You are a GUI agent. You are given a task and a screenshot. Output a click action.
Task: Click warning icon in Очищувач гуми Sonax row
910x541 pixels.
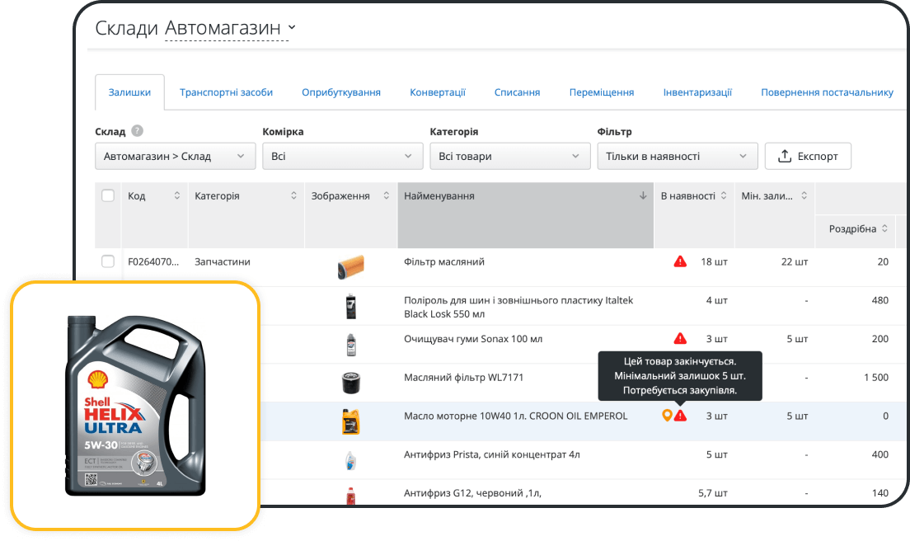[680, 339]
